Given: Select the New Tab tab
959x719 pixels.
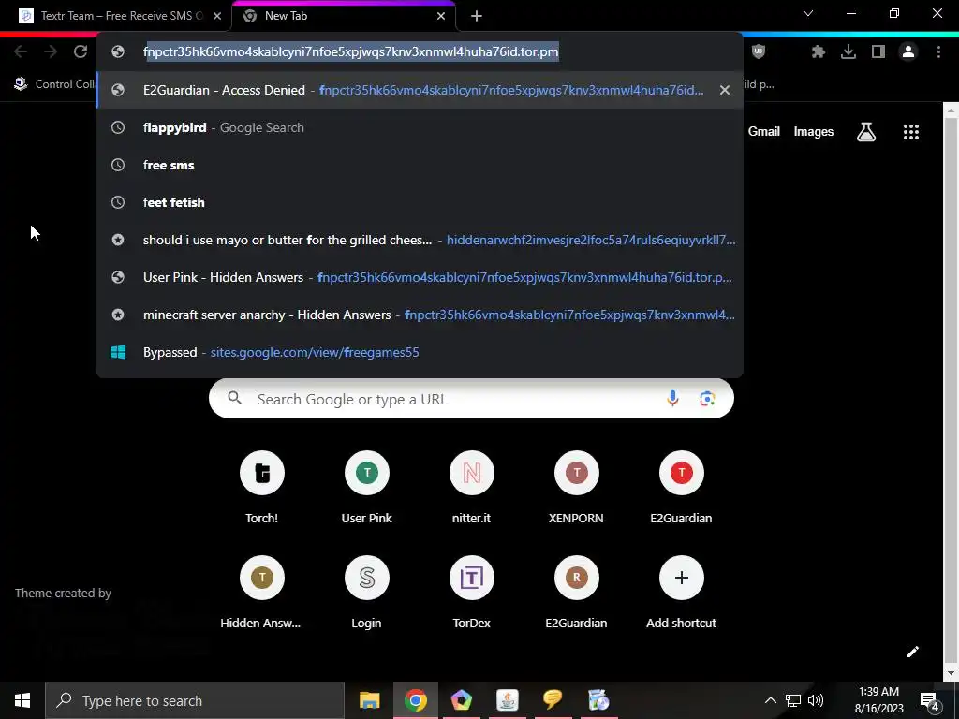Looking at the screenshot, I should pyautogui.click(x=343, y=16).
